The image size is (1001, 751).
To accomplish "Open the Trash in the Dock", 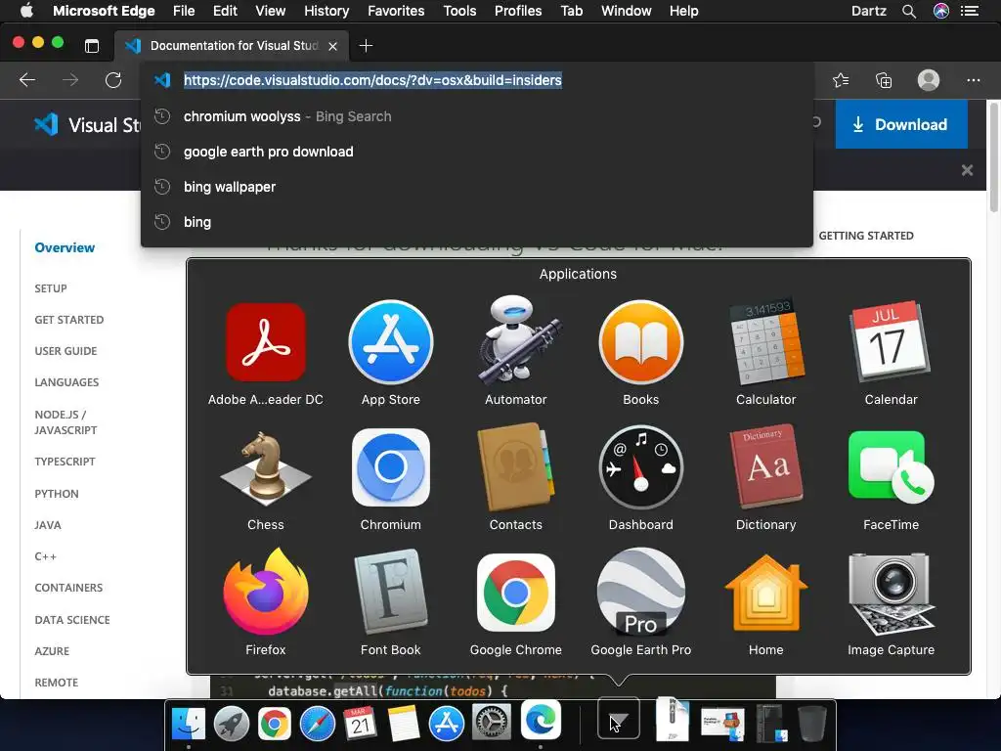I will point(812,723).
